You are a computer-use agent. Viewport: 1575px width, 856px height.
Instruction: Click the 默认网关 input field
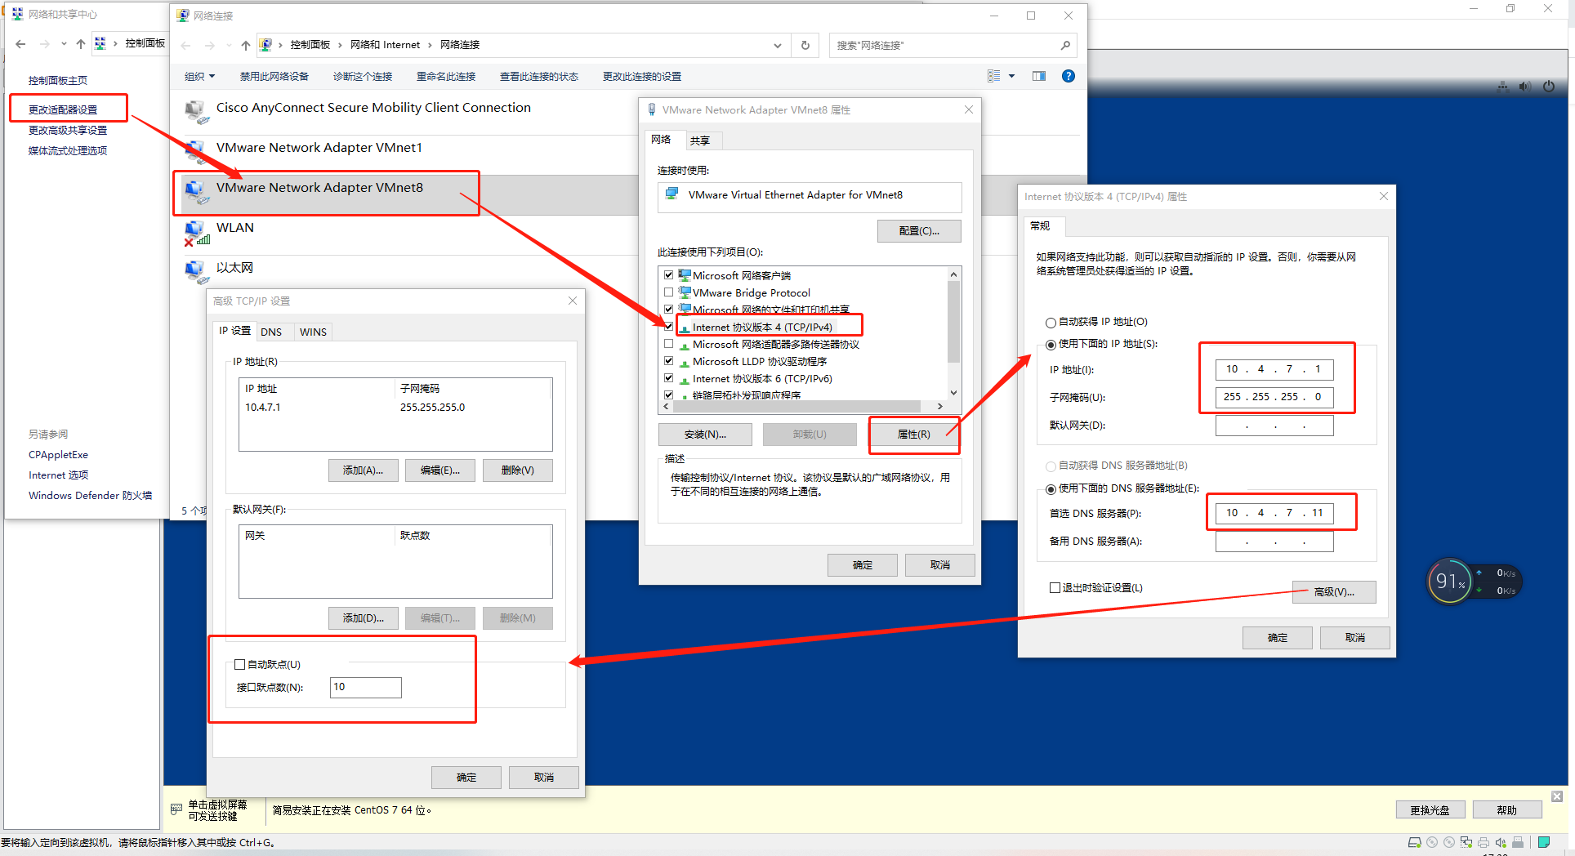[1274, 426]
